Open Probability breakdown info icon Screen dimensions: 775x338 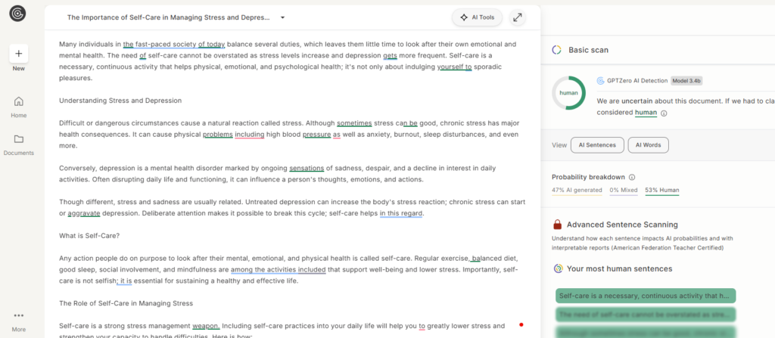(x=632, y=178)
